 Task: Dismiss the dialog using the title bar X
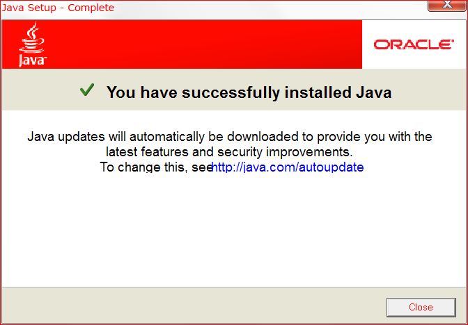tap(447, 5)
